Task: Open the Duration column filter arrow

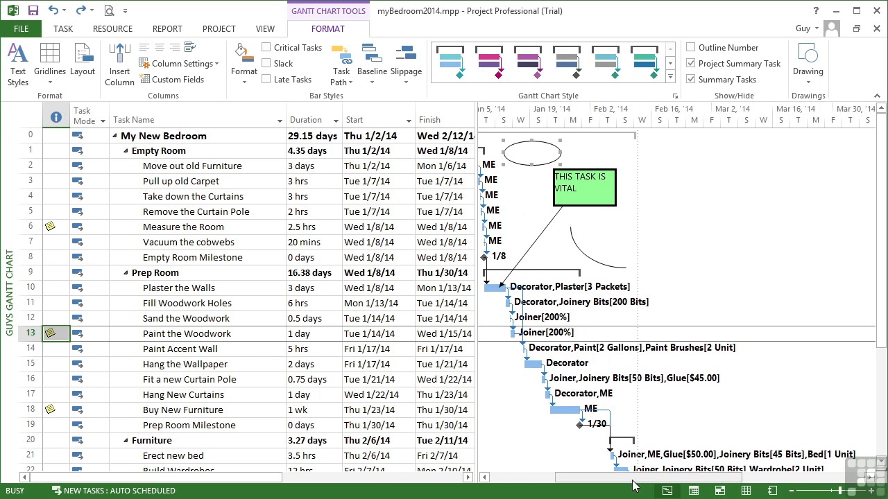Action: pyautogui.click(x=336, y=121)
